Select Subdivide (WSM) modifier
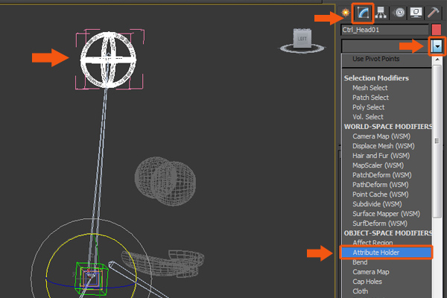This screenshot has height=298, width=447. pos(377,204)
